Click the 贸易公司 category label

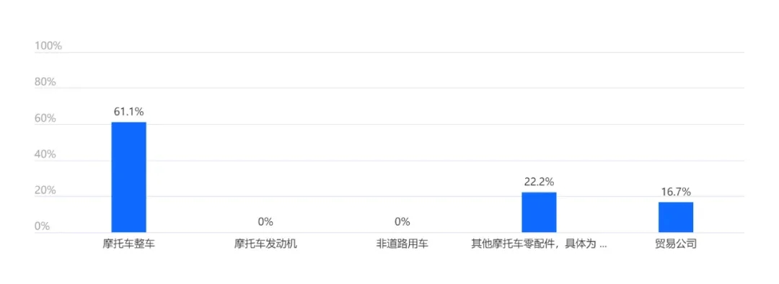click(676, 244)
